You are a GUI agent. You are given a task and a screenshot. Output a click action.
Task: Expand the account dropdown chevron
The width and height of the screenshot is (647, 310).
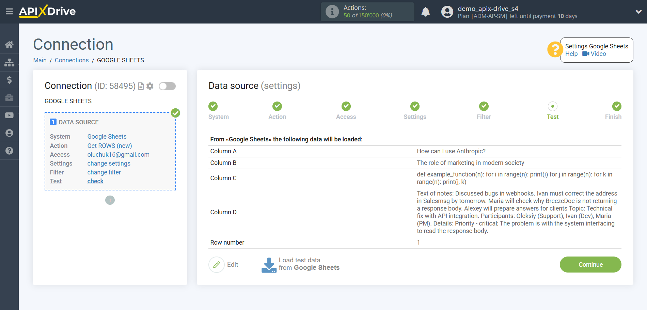pos(638,12)
